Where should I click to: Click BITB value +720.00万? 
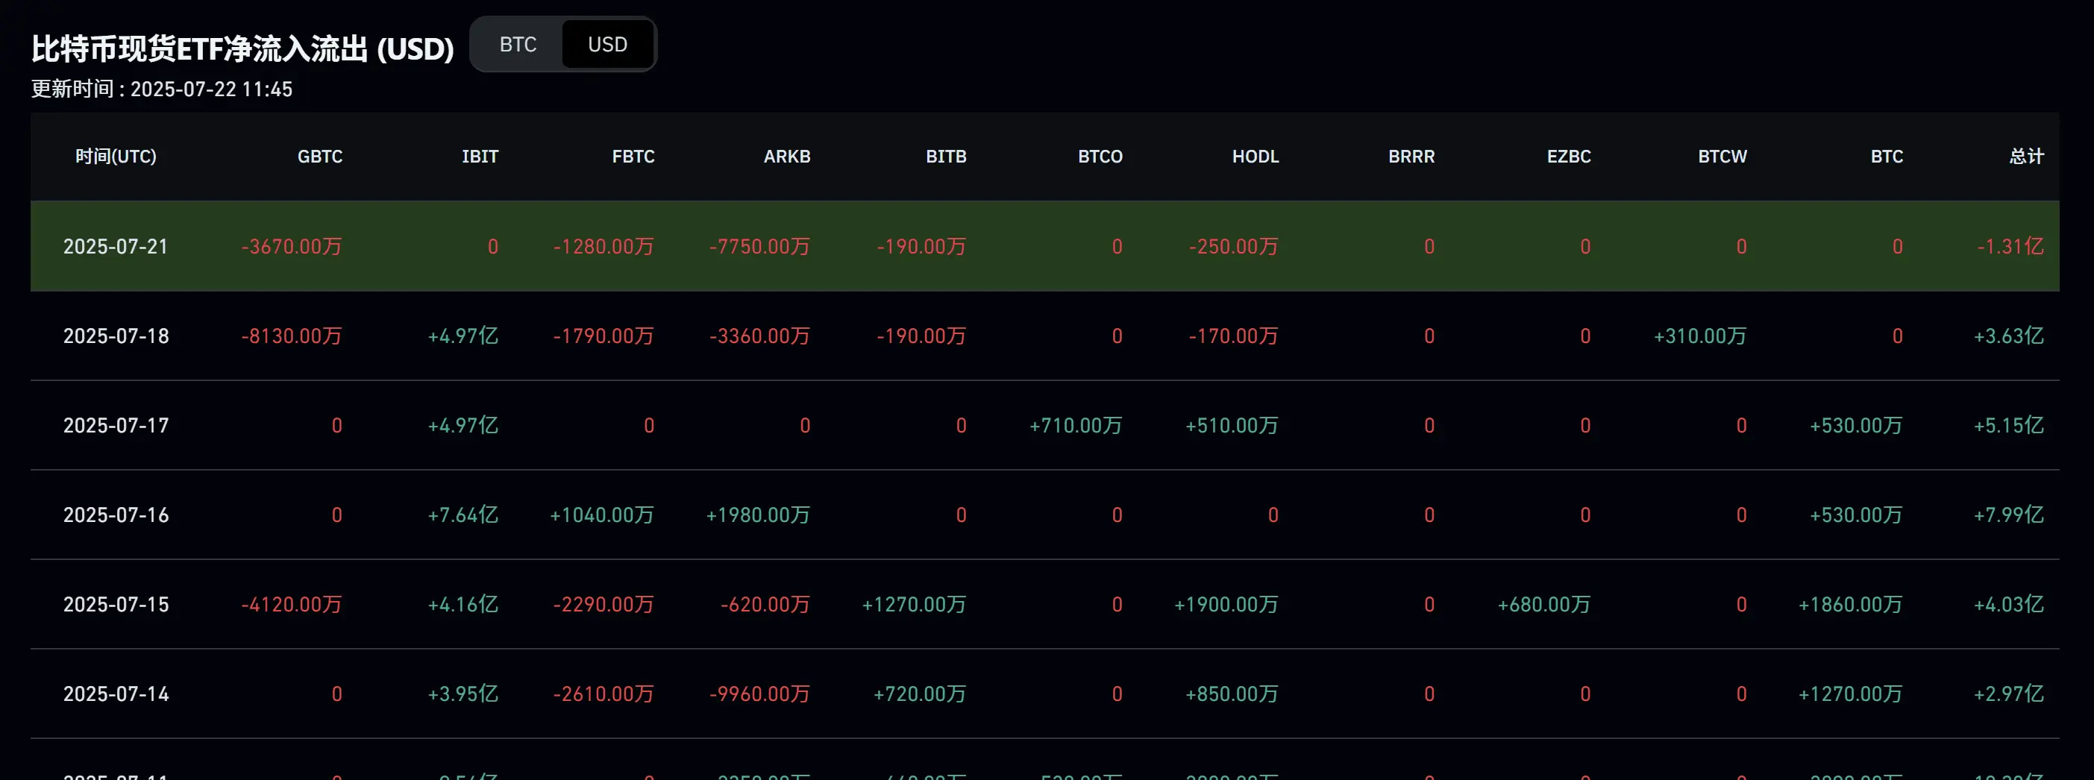[921, 693]
